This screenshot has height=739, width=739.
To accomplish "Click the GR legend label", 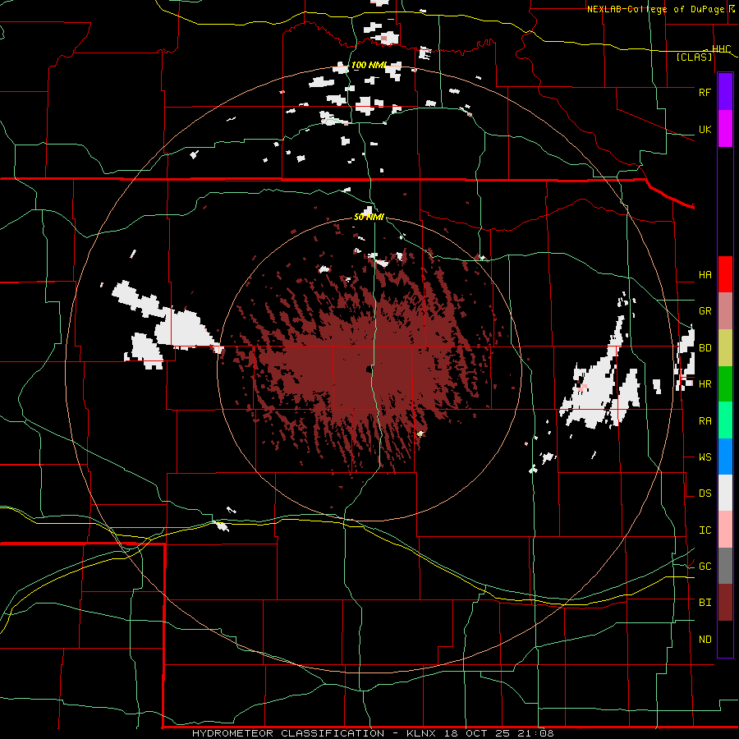I will (705, 311).
